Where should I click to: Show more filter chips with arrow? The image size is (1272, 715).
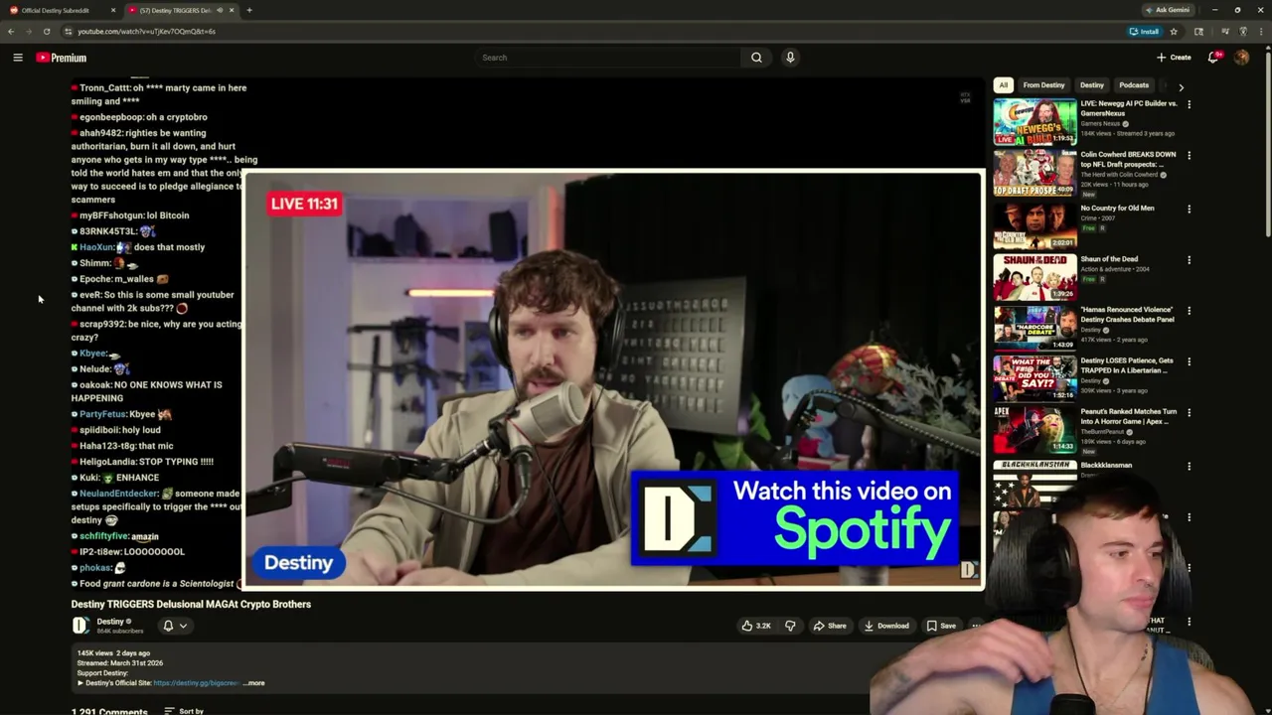pyautogui.click(x=1181, y=87)
